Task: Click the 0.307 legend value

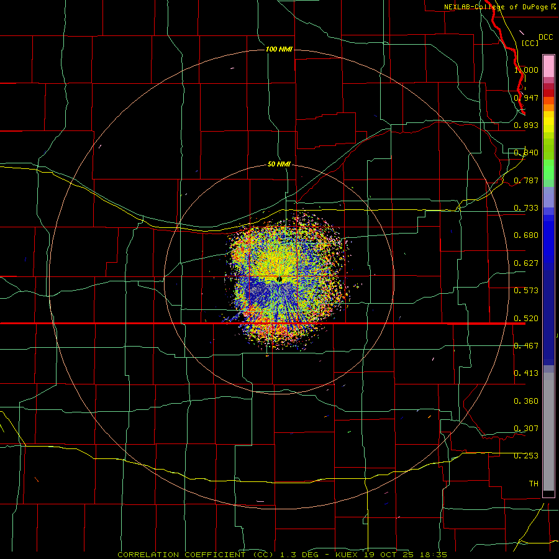Action: click(526, 429)
